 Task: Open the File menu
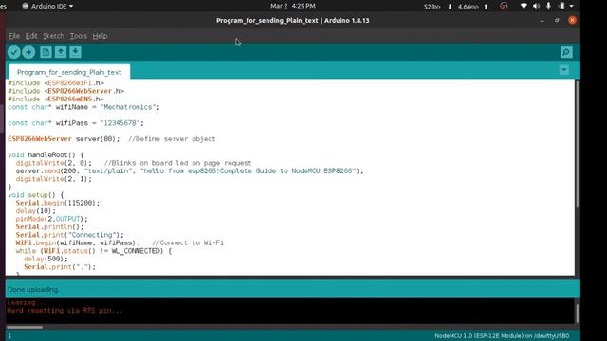14,36
